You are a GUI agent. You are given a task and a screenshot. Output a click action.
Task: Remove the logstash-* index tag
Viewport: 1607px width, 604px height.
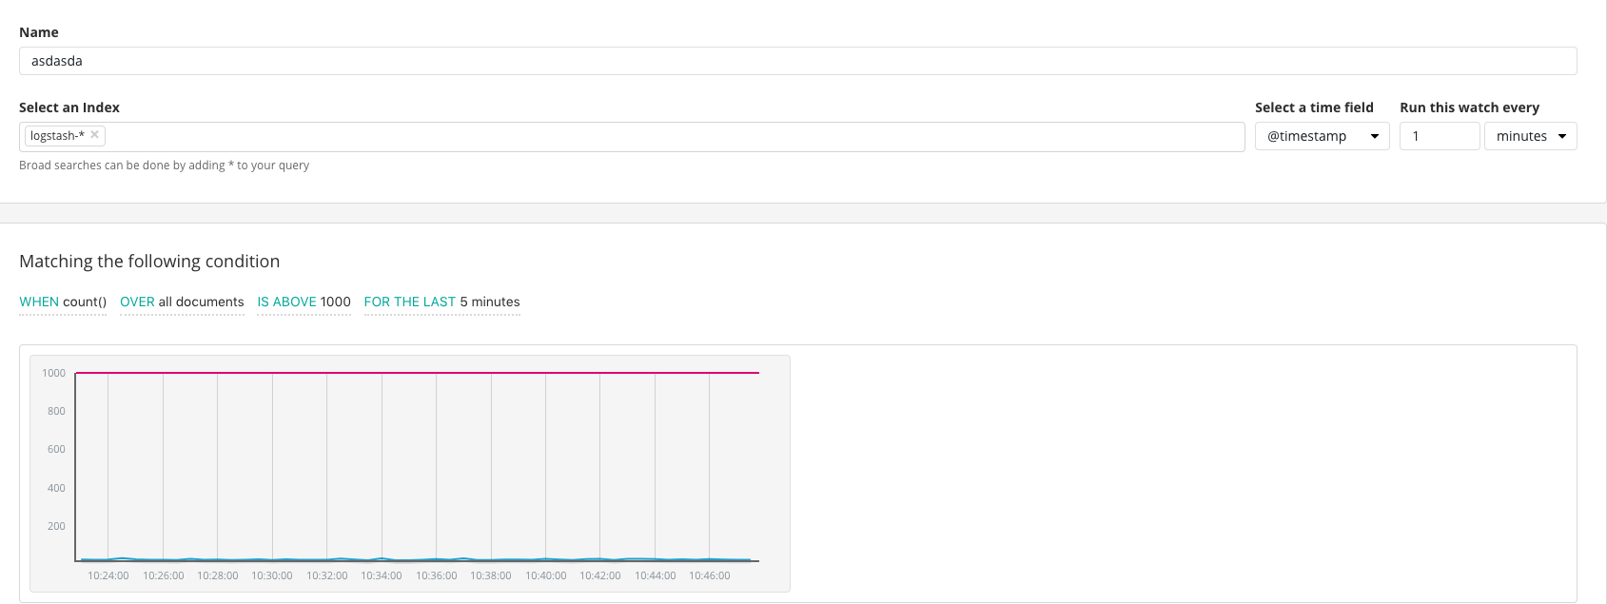pos(94,135)
